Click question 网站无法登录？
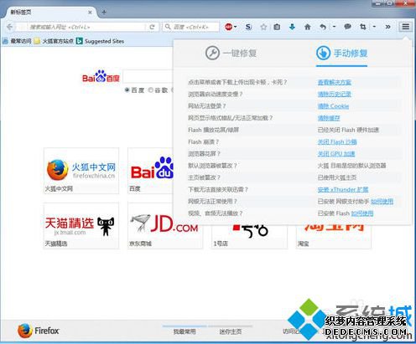The height and width of the screenshot is (344, 416). (x=207, y=106)
